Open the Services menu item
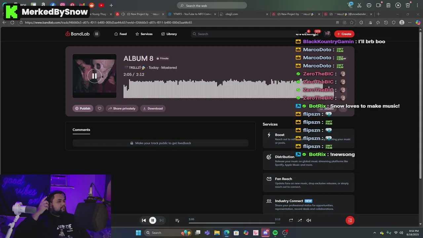Viewport: 423px width, 238px height. click(x=144, y=34)
